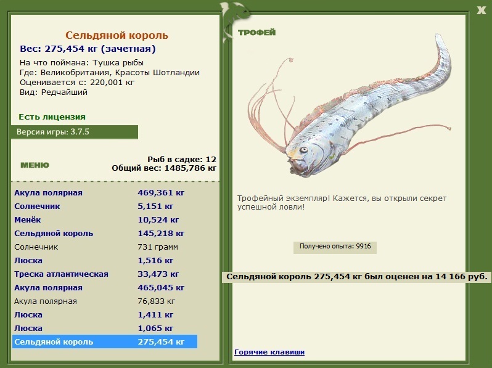Select Люска 1,065 кг entry
The image size is (492, 368).
(x=105, y=328)
